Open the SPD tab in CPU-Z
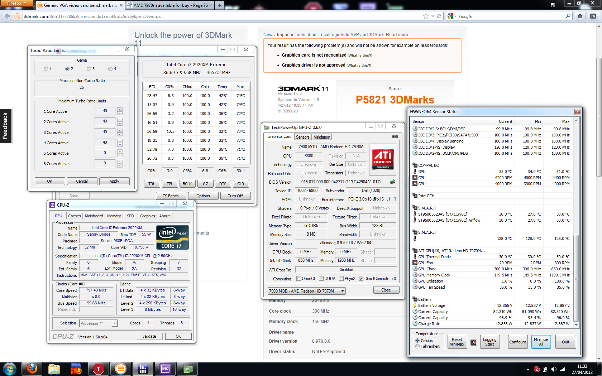Screen dimensions: 602x376 130,216
